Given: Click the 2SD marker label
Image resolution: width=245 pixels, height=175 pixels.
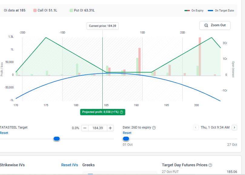Looking at the screenshot, I should pos(183,33).
